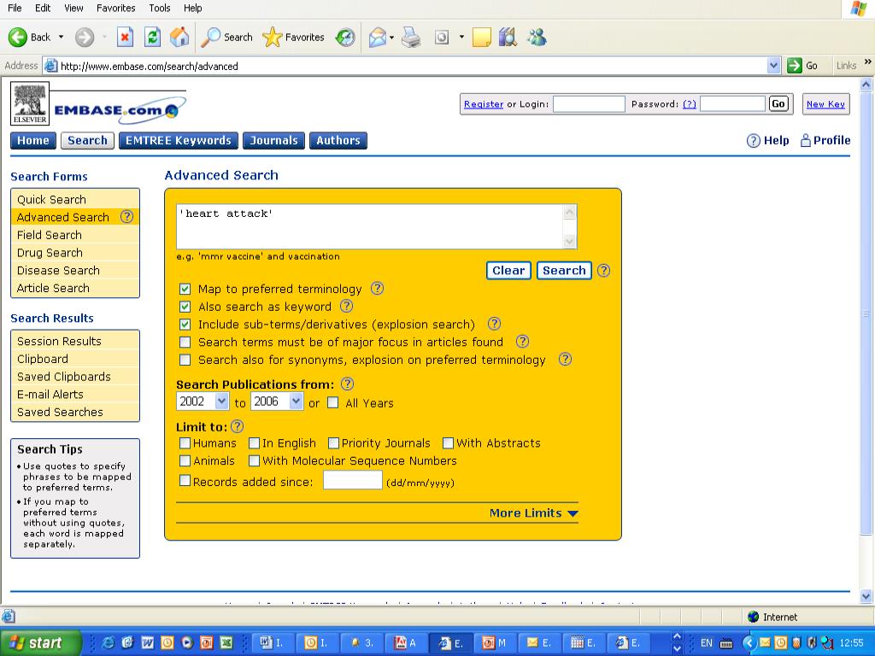The height and width of the screenshot is (656, 875).
Task: Click the Records added since date field
Action: click(353, 480)
